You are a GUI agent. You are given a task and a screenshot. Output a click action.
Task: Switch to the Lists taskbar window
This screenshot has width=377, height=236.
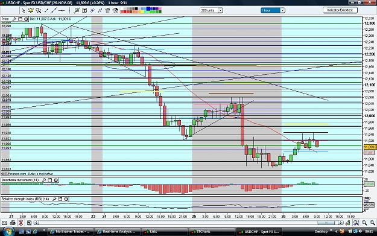pos(165,232)
